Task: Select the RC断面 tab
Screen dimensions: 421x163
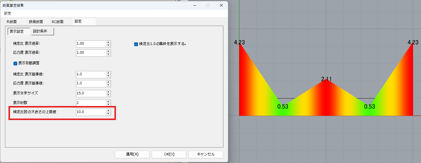Action: coord(58,22)
